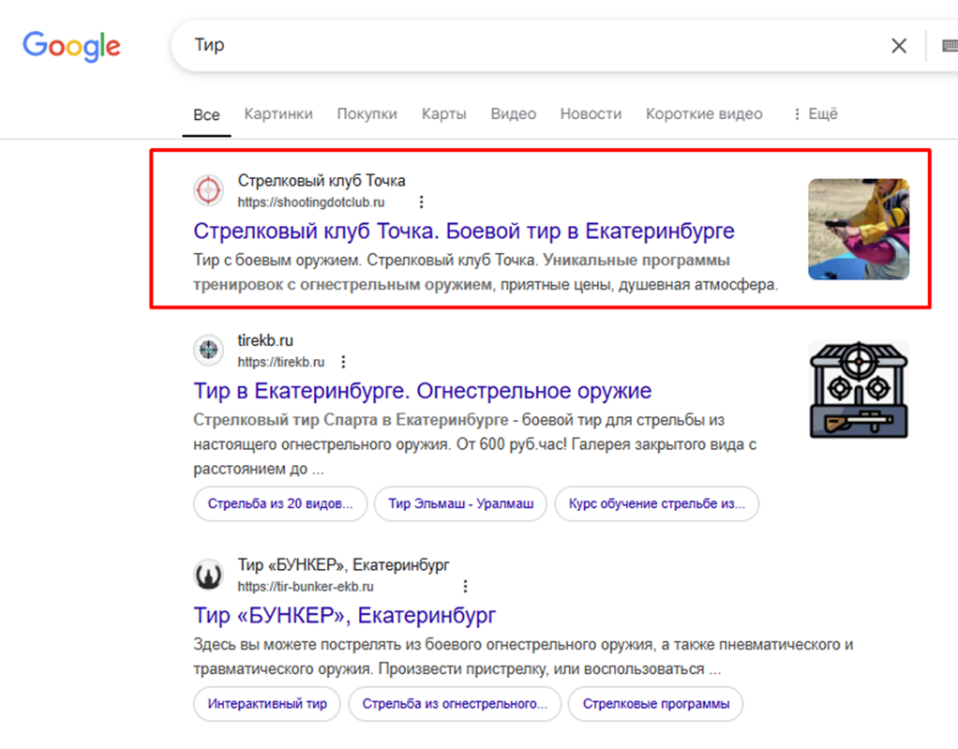The width and height of the screenshot is (958, 749).
Task: Click the https://tir-bunker-ekb.ru URL text
Action: (x=306, y=587)
